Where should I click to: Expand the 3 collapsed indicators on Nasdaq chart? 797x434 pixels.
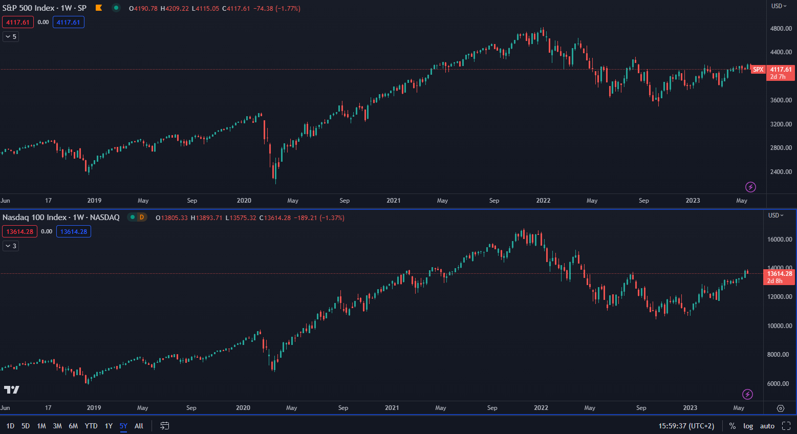pyautogui.click(x=11, y=246)
